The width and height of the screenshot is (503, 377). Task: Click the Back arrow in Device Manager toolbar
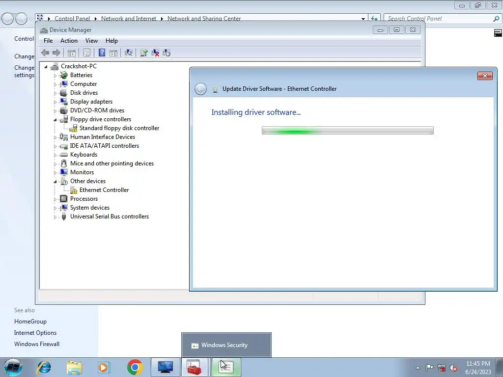click(x=45, y=53)
